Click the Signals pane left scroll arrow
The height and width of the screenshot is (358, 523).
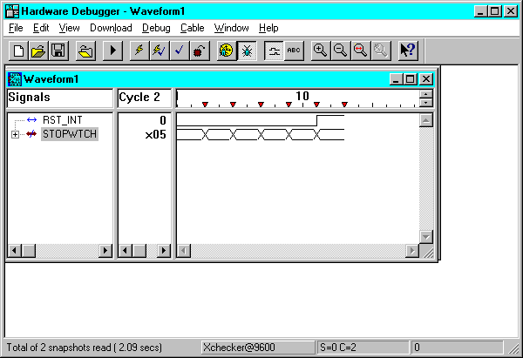pos(14,250)
